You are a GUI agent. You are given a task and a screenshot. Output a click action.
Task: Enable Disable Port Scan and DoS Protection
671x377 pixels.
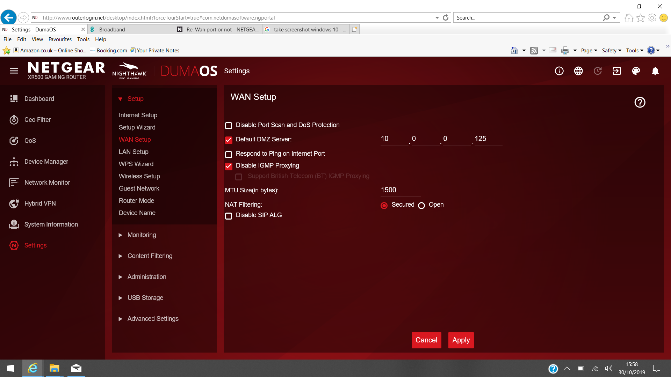coord(229,125)
